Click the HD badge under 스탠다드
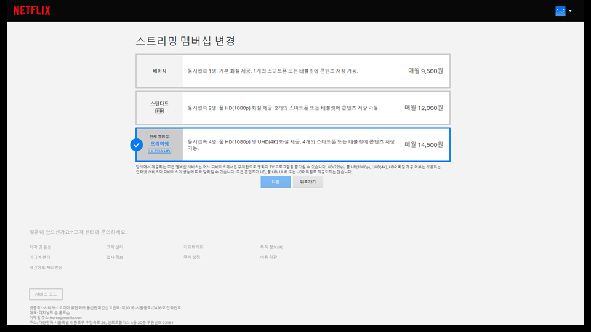This screenshot has width=591, height=332. tap(159, 111)
